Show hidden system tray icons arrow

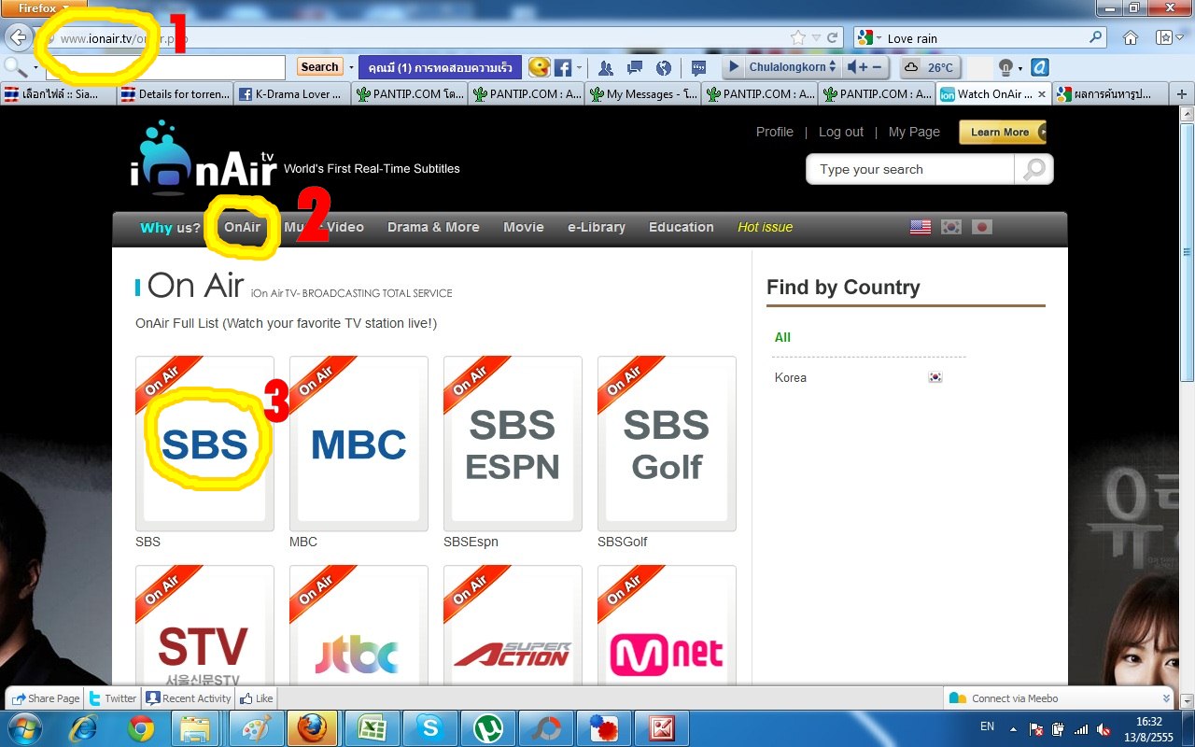tap(1013, 728)
